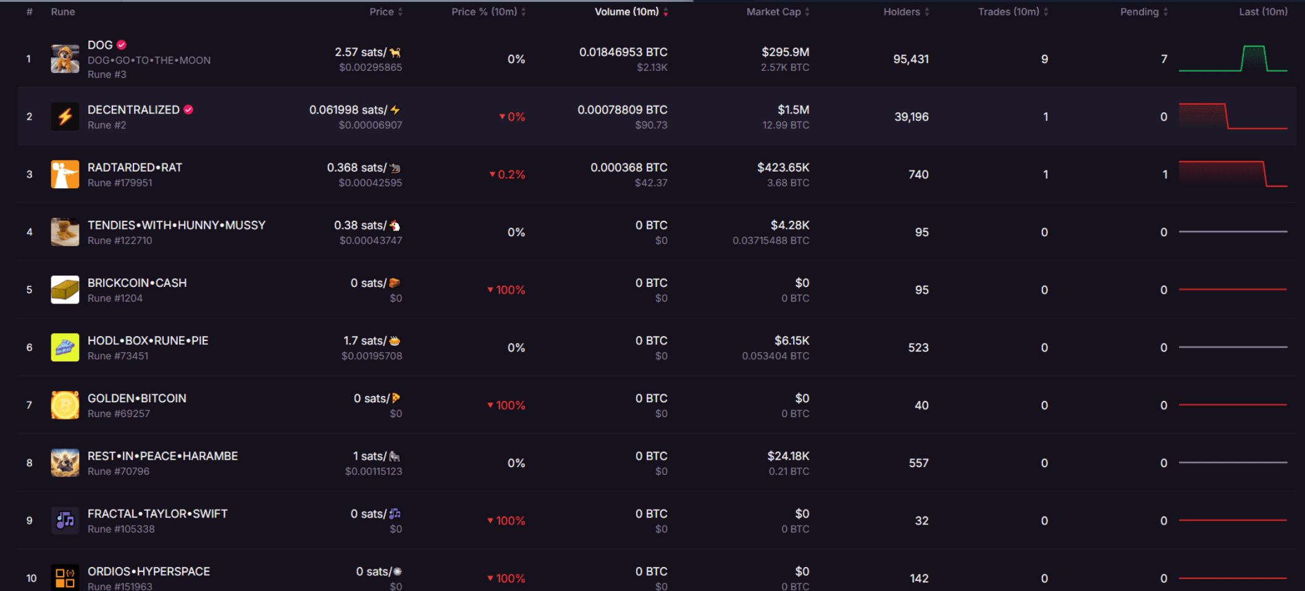Image resolution: width=1305 pixels, height=591 pixels.
Task: Sort by Market Cap header
Action: [x=778, y=12]
